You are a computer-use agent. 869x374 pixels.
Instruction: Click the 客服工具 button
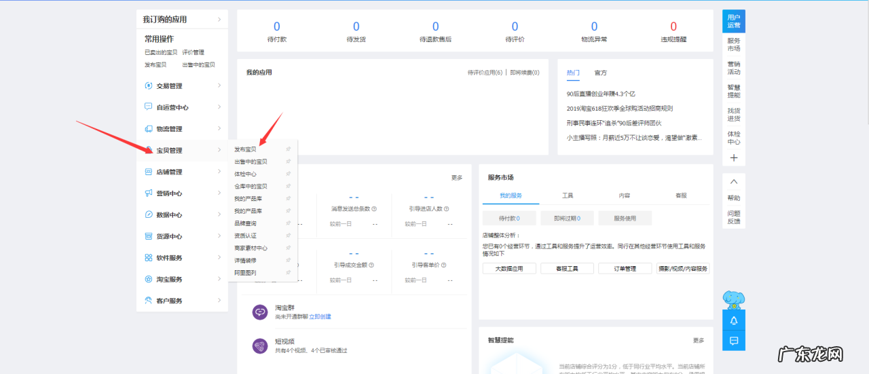(x=567, y=269)
